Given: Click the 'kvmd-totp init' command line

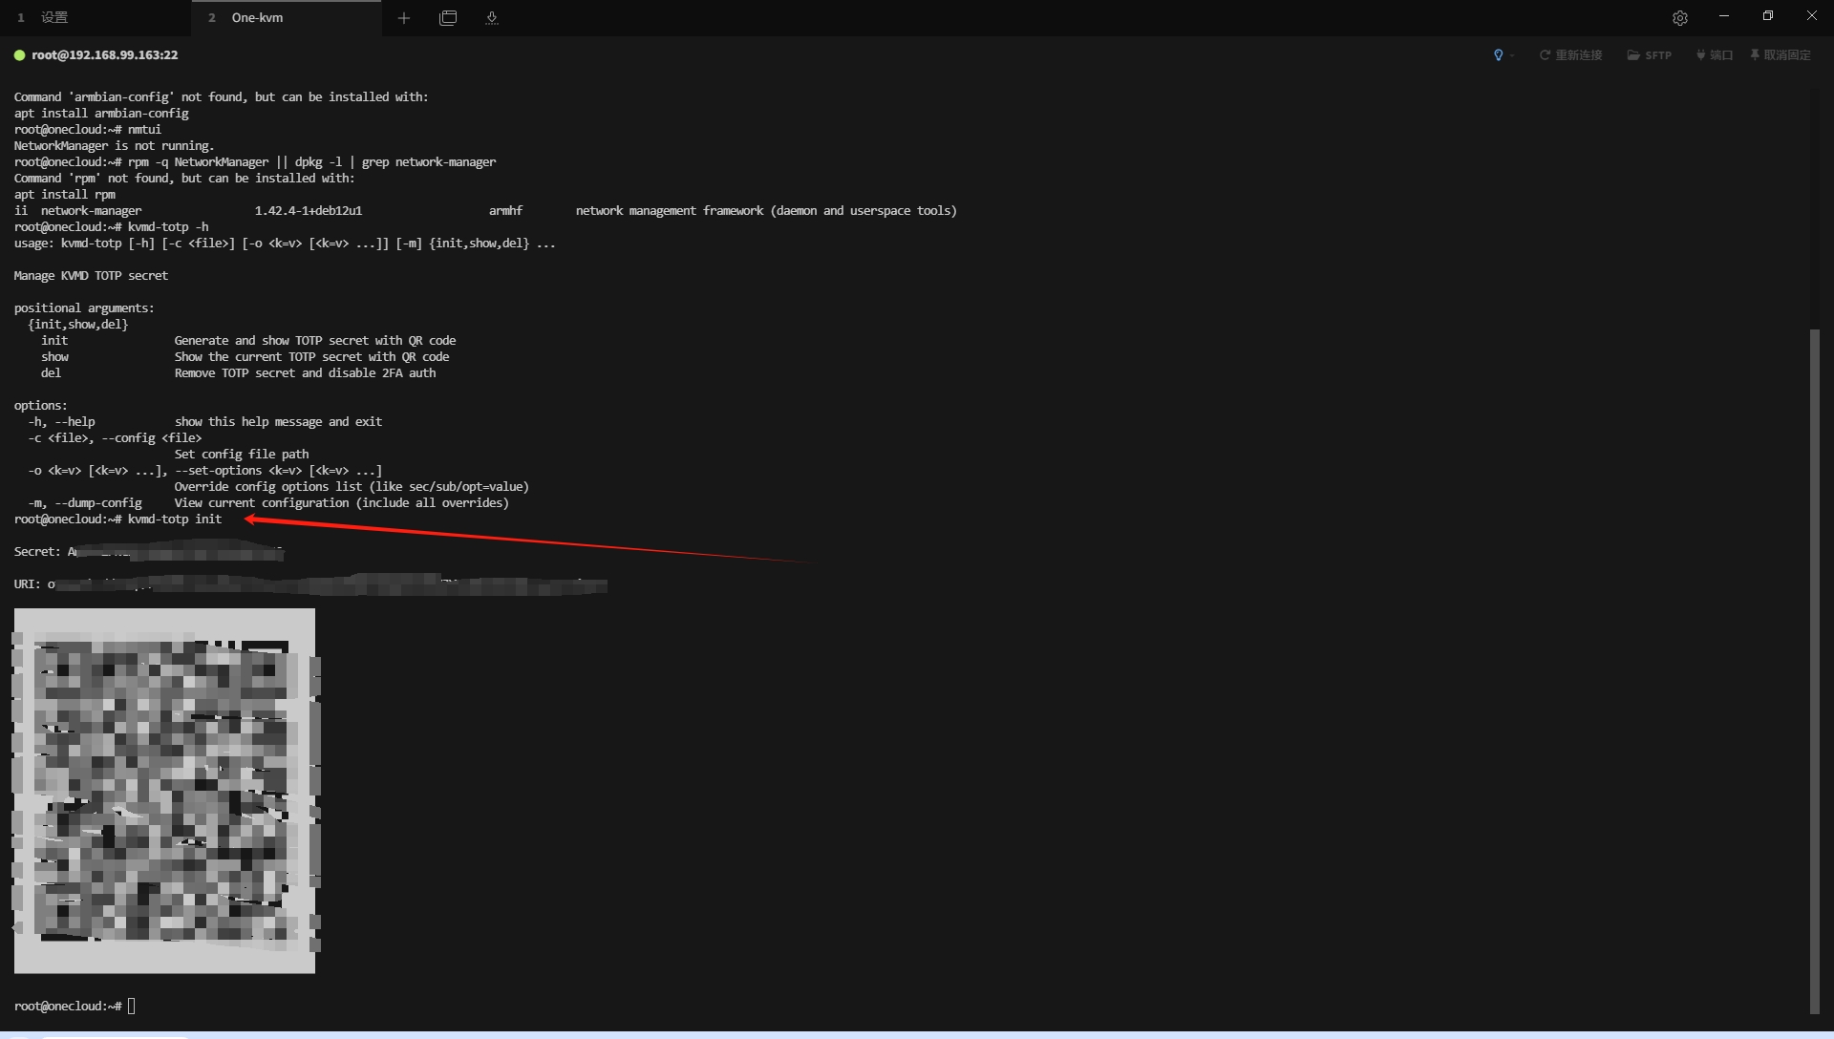Looking at the screenshot, I should pos(117,519).
